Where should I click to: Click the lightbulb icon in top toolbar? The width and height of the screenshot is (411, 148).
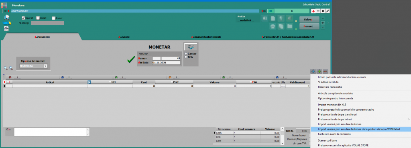[281, 18]
